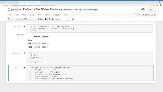Screen dimensions: 163x92
Task: Cut selected cells with scissors icon
Action: [18, 19]
